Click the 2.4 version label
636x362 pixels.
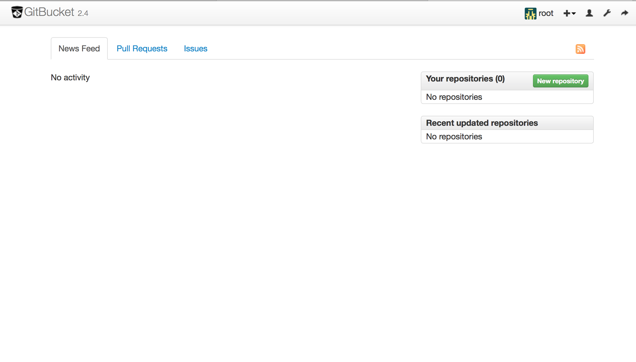tap(83, 13)
